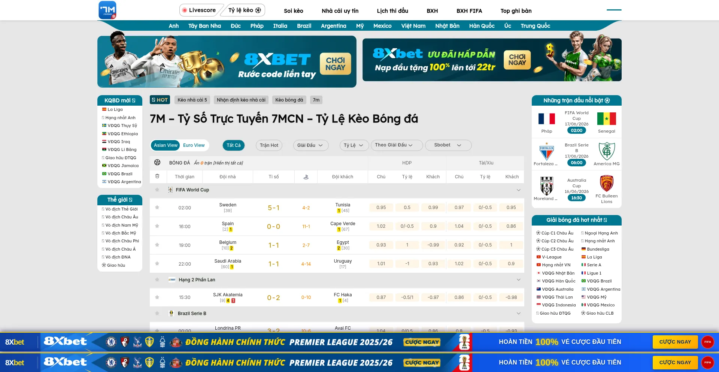Select the Trận Hot filter
Image resolution: width=719 pixels, height=372 pixels.
269,145
